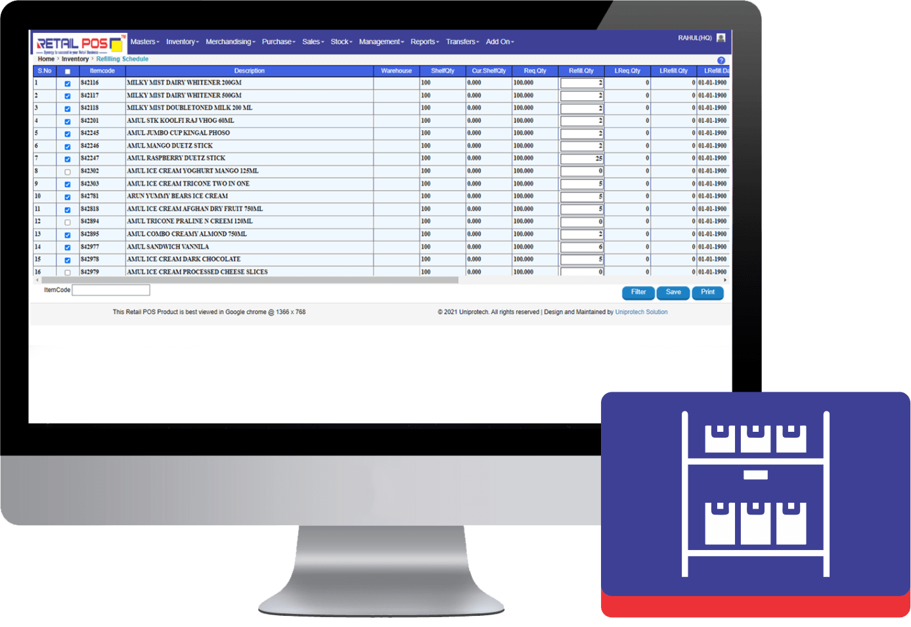Viewport: 911px width, 627px height.
Task: Click the Req.Qty column header
Action: 535,71
